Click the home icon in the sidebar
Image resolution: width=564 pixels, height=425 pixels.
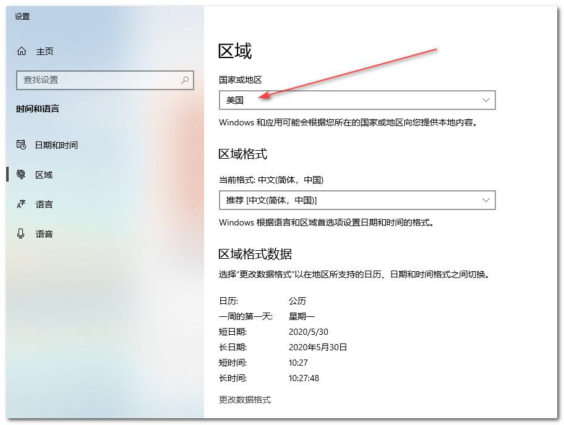point(22,51)
